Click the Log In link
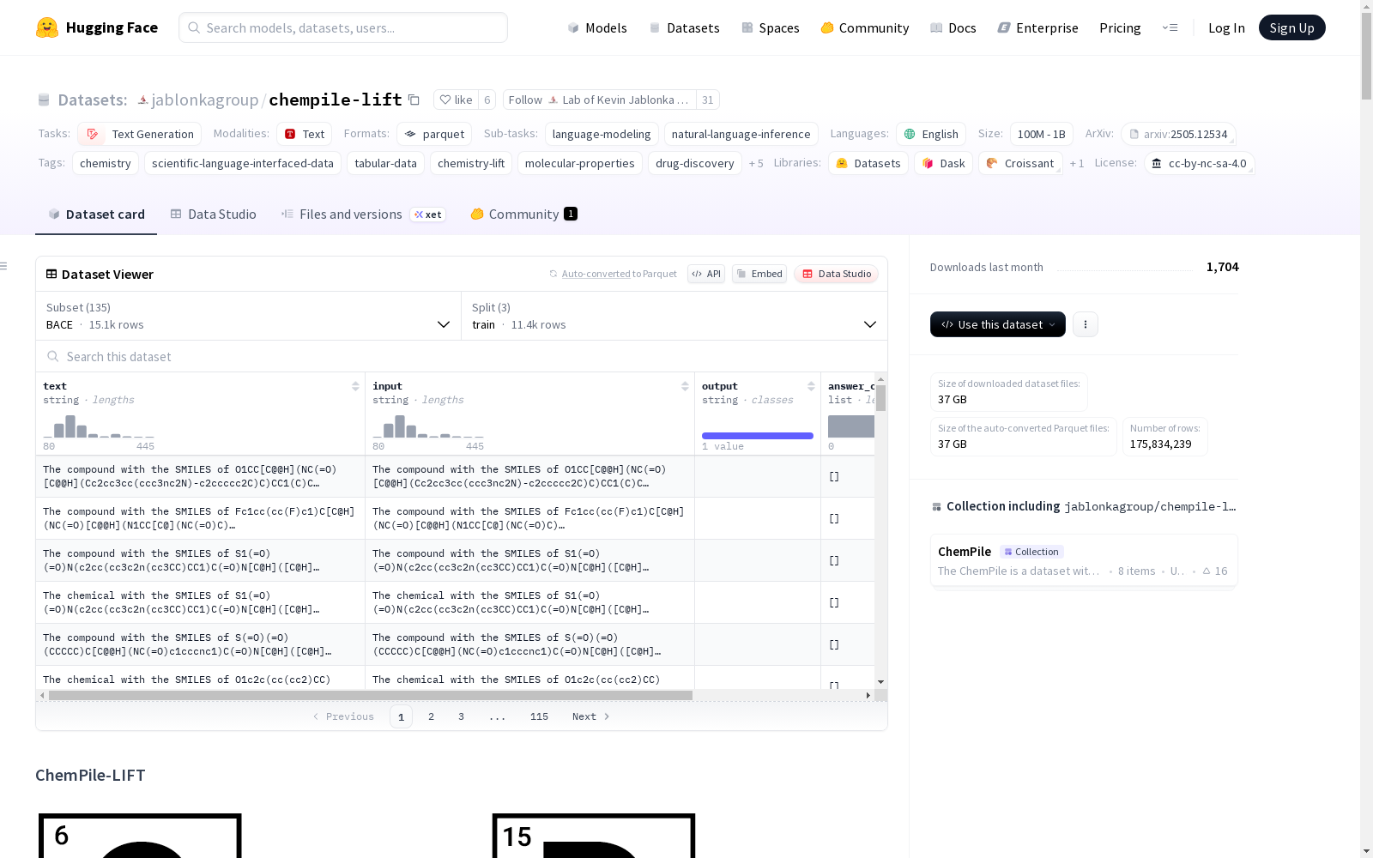This screenshot has height=858, width=1373. (x=1226, y=27)
